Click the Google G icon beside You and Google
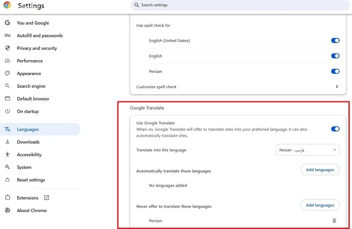352x229 pixels. point(7,23)
